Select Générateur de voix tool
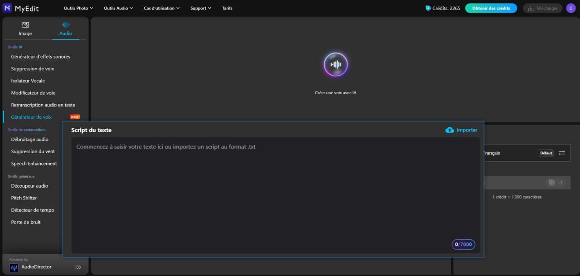This screenshot has width=580, height=276. pyautogui.click(x=31, y=117)
